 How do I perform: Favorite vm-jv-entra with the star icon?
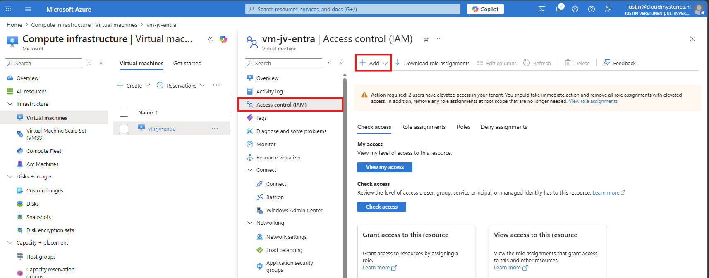(426, 39)
